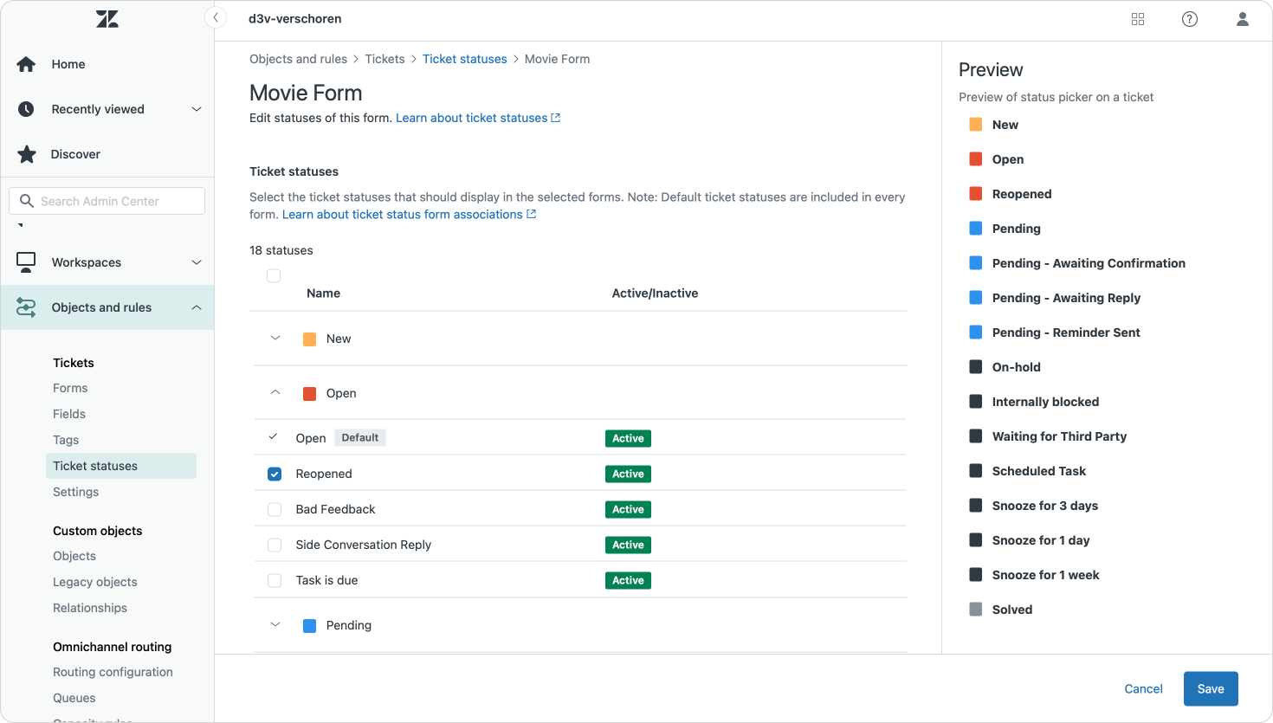Open the help question mark icon
This screenshot has width=1273, height=723.
pos(1190,19)
